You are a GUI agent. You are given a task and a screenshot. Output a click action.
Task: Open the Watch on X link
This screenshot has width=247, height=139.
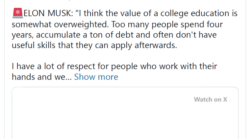pyautogui.click(x=210, y=100)
